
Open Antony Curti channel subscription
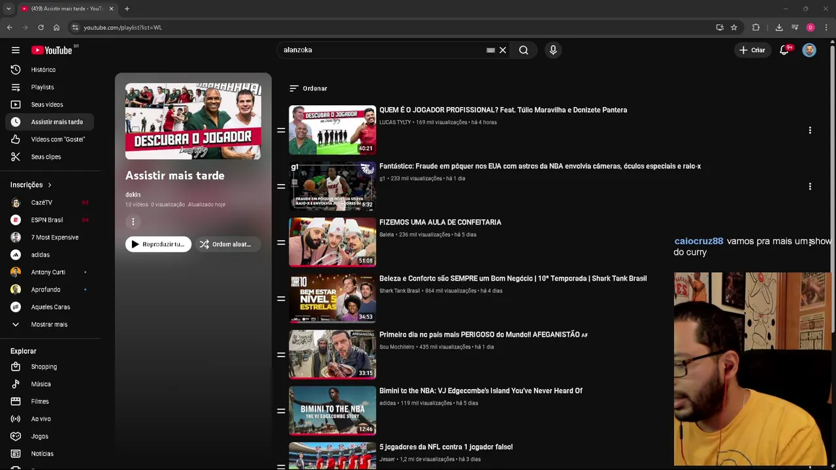point(50,272)
